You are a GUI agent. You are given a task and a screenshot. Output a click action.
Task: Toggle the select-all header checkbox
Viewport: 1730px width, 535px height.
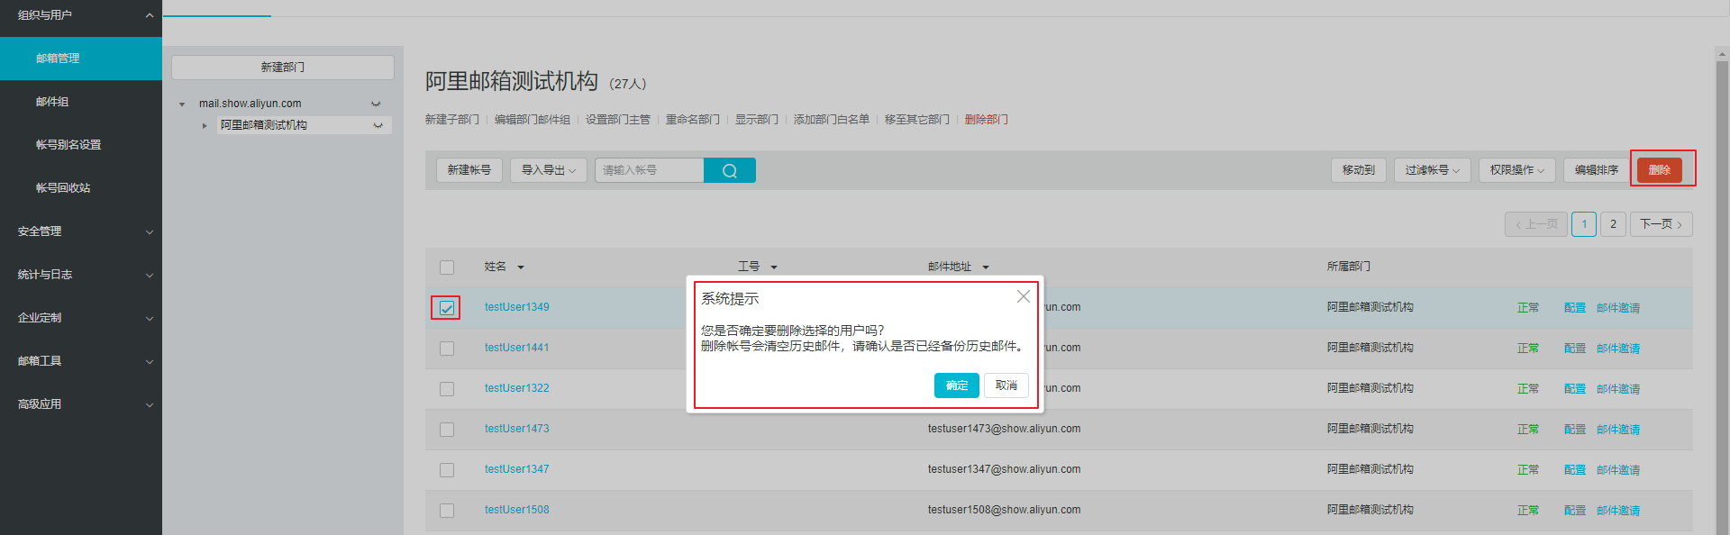447,267
